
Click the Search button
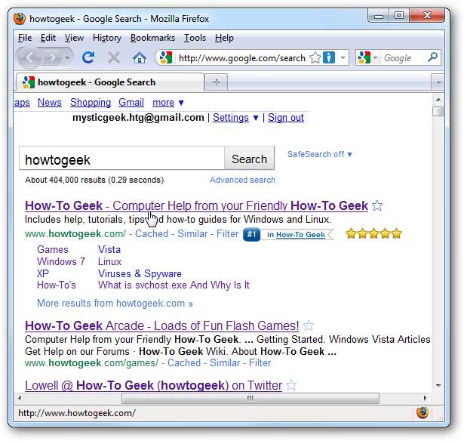click(249, 159)
